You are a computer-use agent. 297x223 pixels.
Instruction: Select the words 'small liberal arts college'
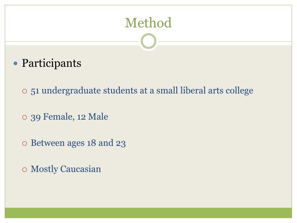point(205,91)
